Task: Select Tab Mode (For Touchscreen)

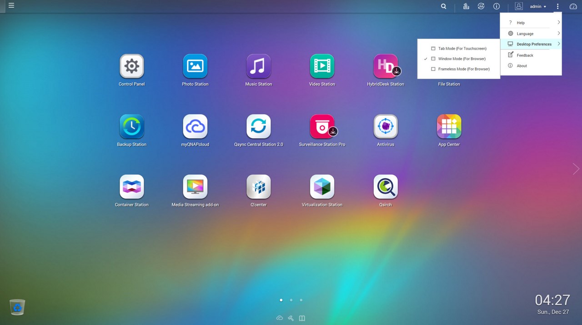Action: pos(459,48)
